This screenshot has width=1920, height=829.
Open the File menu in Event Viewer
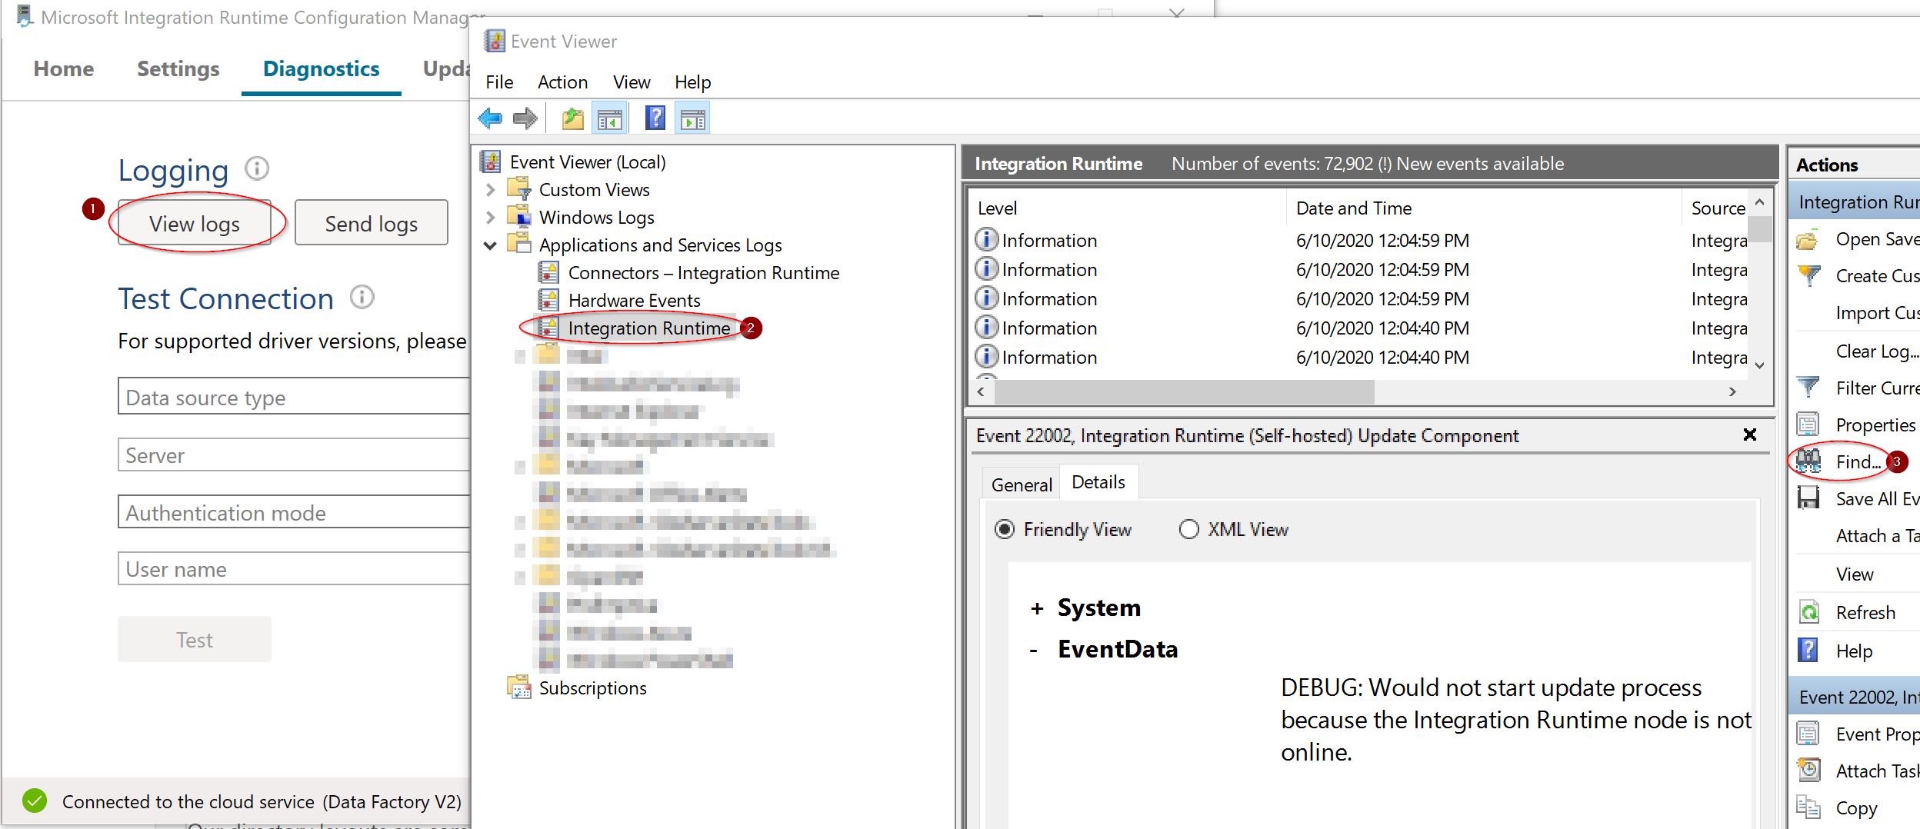point(499,82)
